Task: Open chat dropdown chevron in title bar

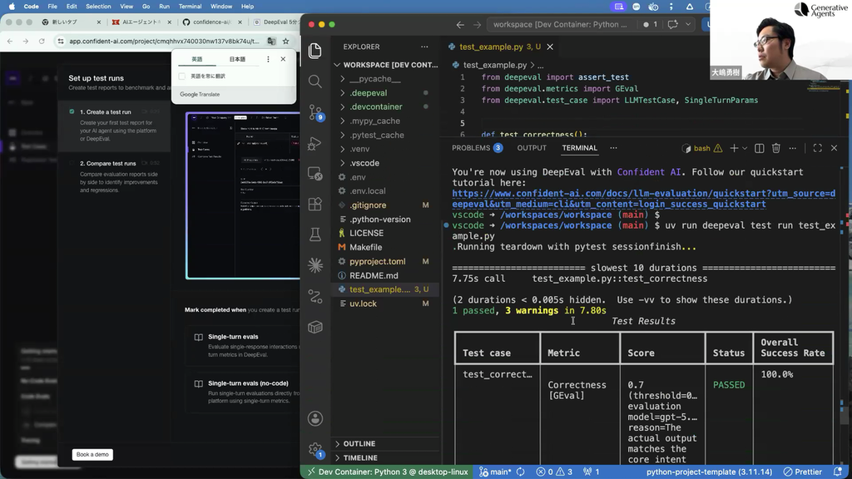Action: [x=688, y=24]
